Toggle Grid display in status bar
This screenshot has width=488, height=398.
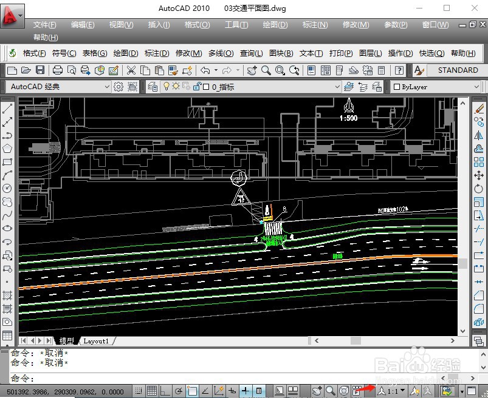(152, 391)
